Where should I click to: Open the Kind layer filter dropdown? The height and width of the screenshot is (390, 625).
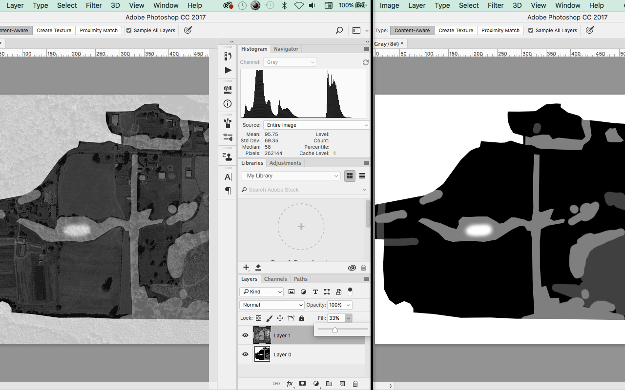261,292
